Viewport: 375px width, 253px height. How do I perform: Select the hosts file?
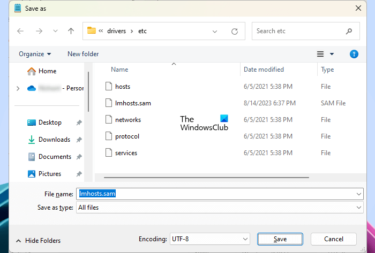click(x=123, y=86)
